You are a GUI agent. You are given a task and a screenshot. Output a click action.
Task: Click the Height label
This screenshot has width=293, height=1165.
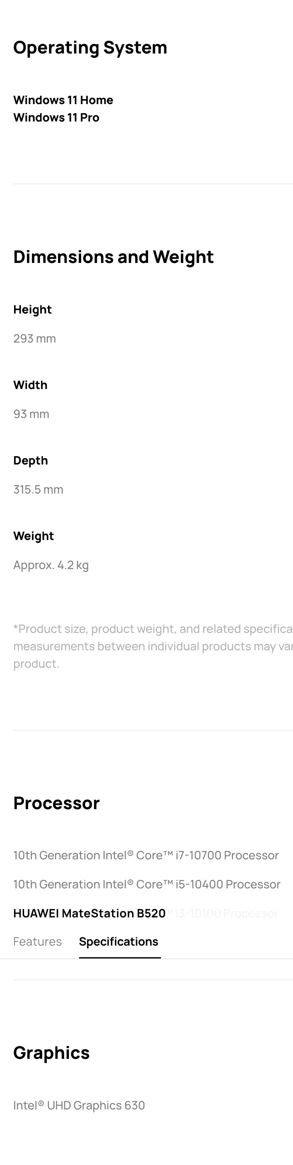coord(32,310)
